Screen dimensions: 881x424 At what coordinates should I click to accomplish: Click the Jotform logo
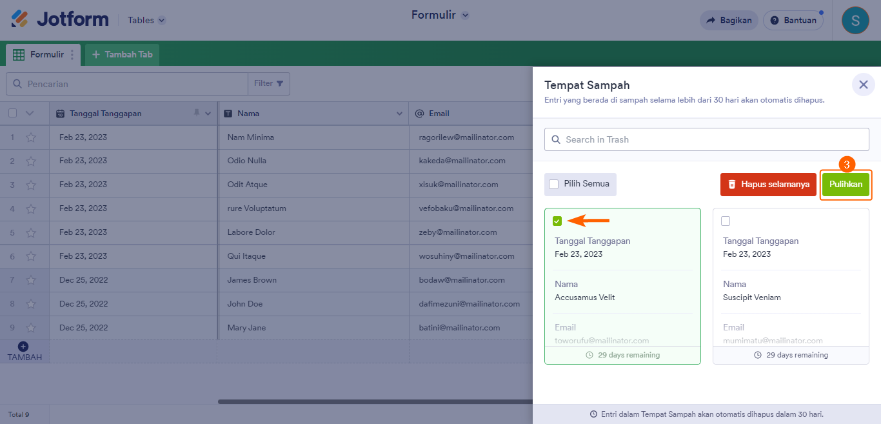pos(60,19)
